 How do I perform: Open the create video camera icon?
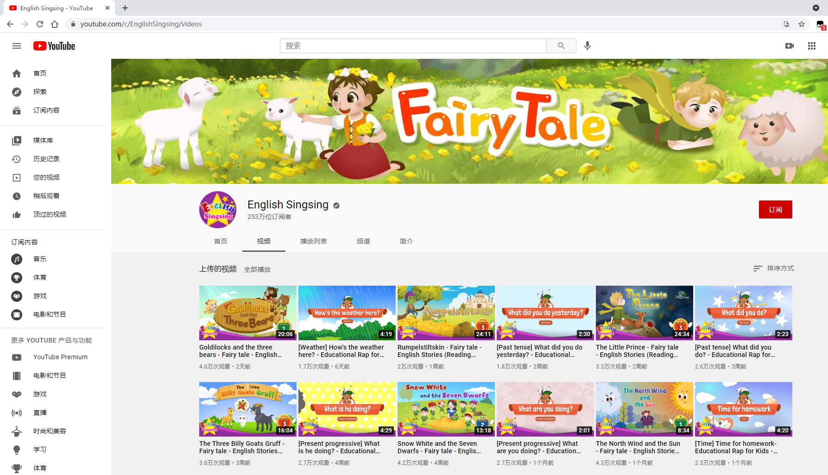[x=790, y=46]
